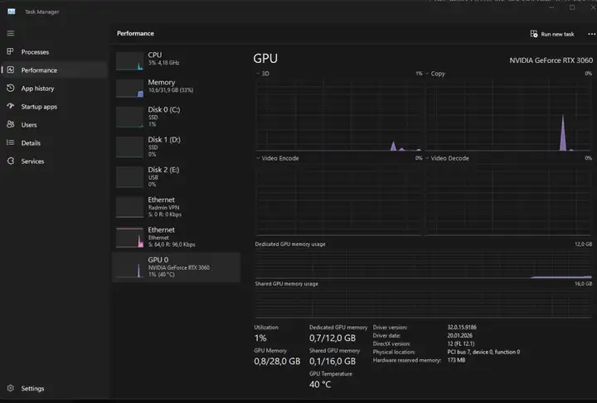Select the GPU 0 item
Image resolution: width=597 pixels, height=403 pixels.
click(177, 267)
